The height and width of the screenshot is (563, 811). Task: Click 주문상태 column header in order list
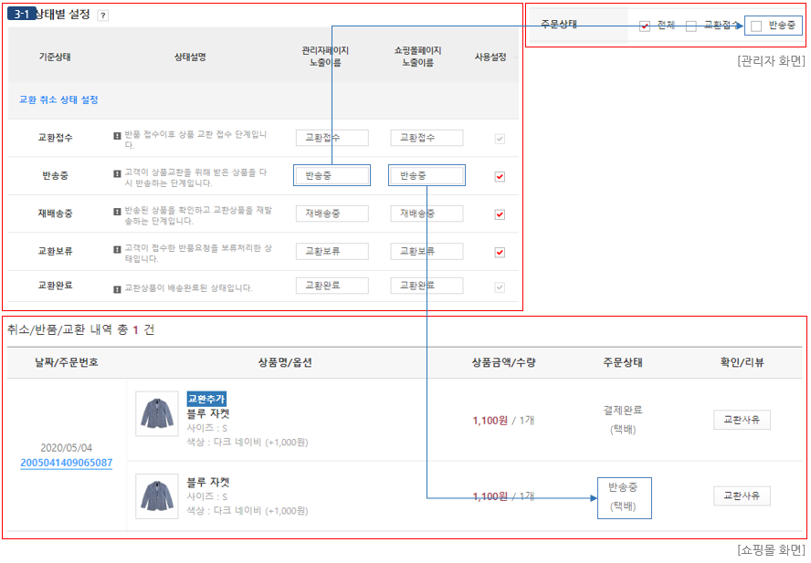coord(623,362)
